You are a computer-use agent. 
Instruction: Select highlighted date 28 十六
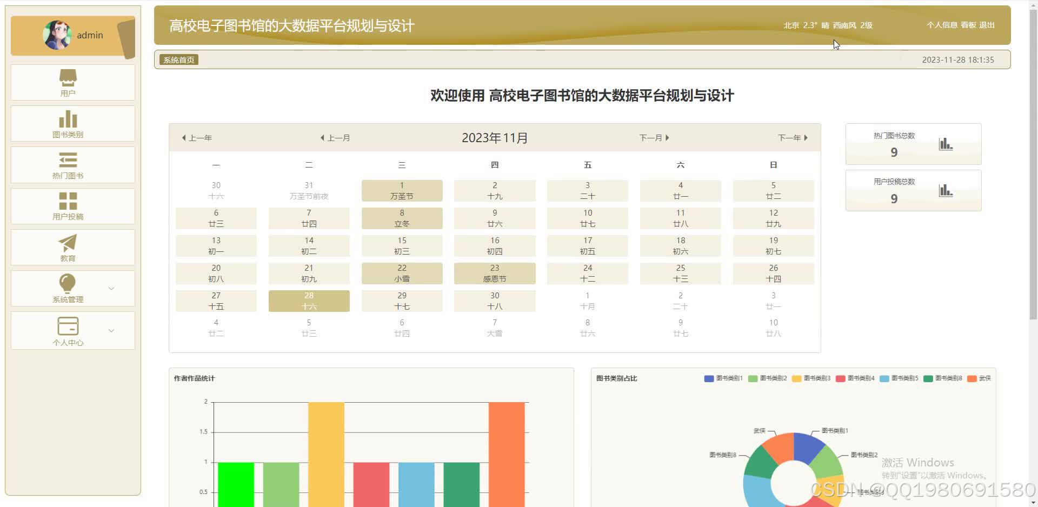[x=309, y=301]
